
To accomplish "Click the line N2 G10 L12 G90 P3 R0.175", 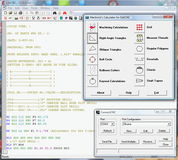I will (x=27, y=117).
